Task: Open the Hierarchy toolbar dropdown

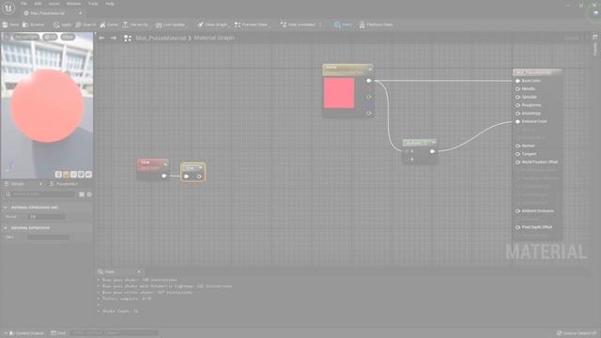Action: coord(135,24)
